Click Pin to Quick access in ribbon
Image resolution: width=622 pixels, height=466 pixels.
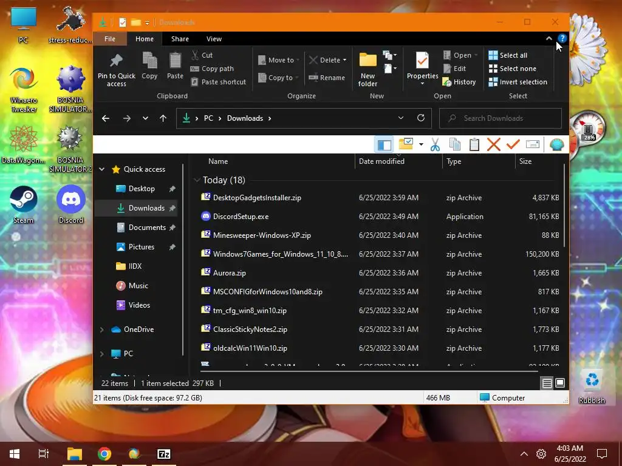116,70
